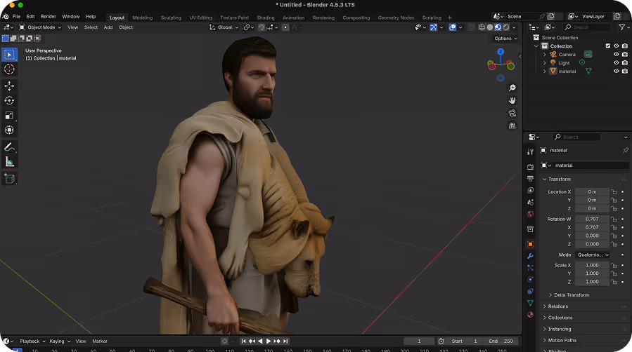Open the Object Constraints properties tab
The height and width of the screenshot is (352, 632).
pyautogui.click(x=531, y=291)
